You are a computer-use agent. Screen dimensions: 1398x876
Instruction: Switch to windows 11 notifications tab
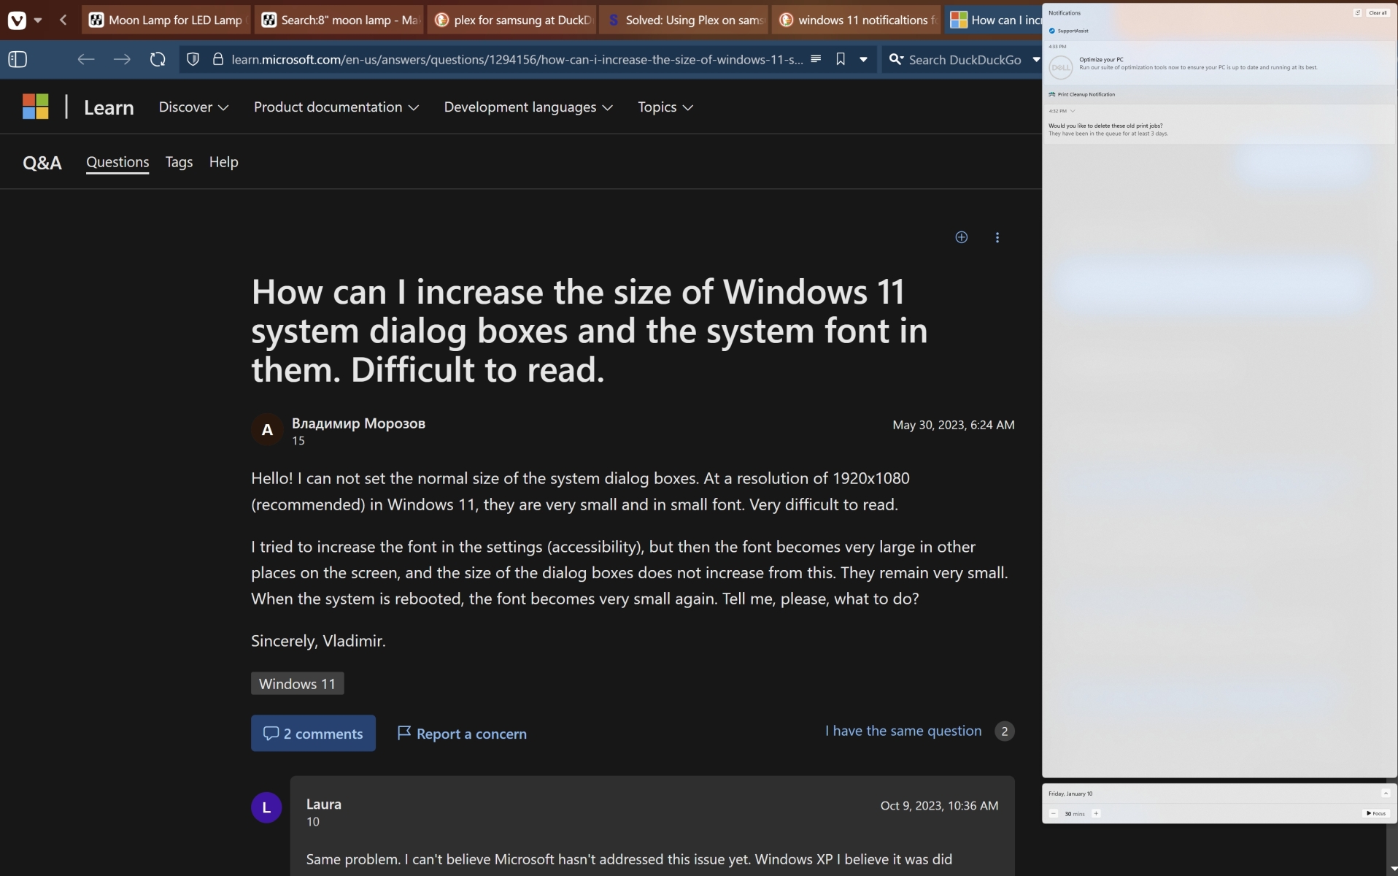[856, 20]
